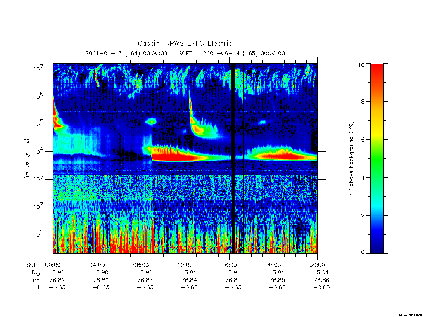Click the "08:00" time axis label
423x317 pixels.
[141, 265]
